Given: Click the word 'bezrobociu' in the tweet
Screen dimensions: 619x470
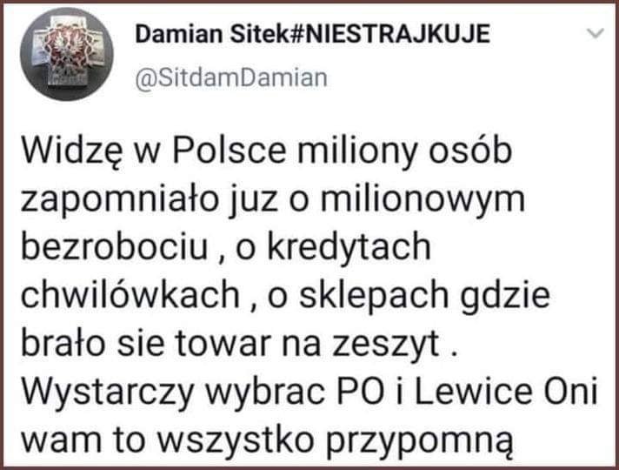Looking at the screenshot, I should click(x=115, y=246).
